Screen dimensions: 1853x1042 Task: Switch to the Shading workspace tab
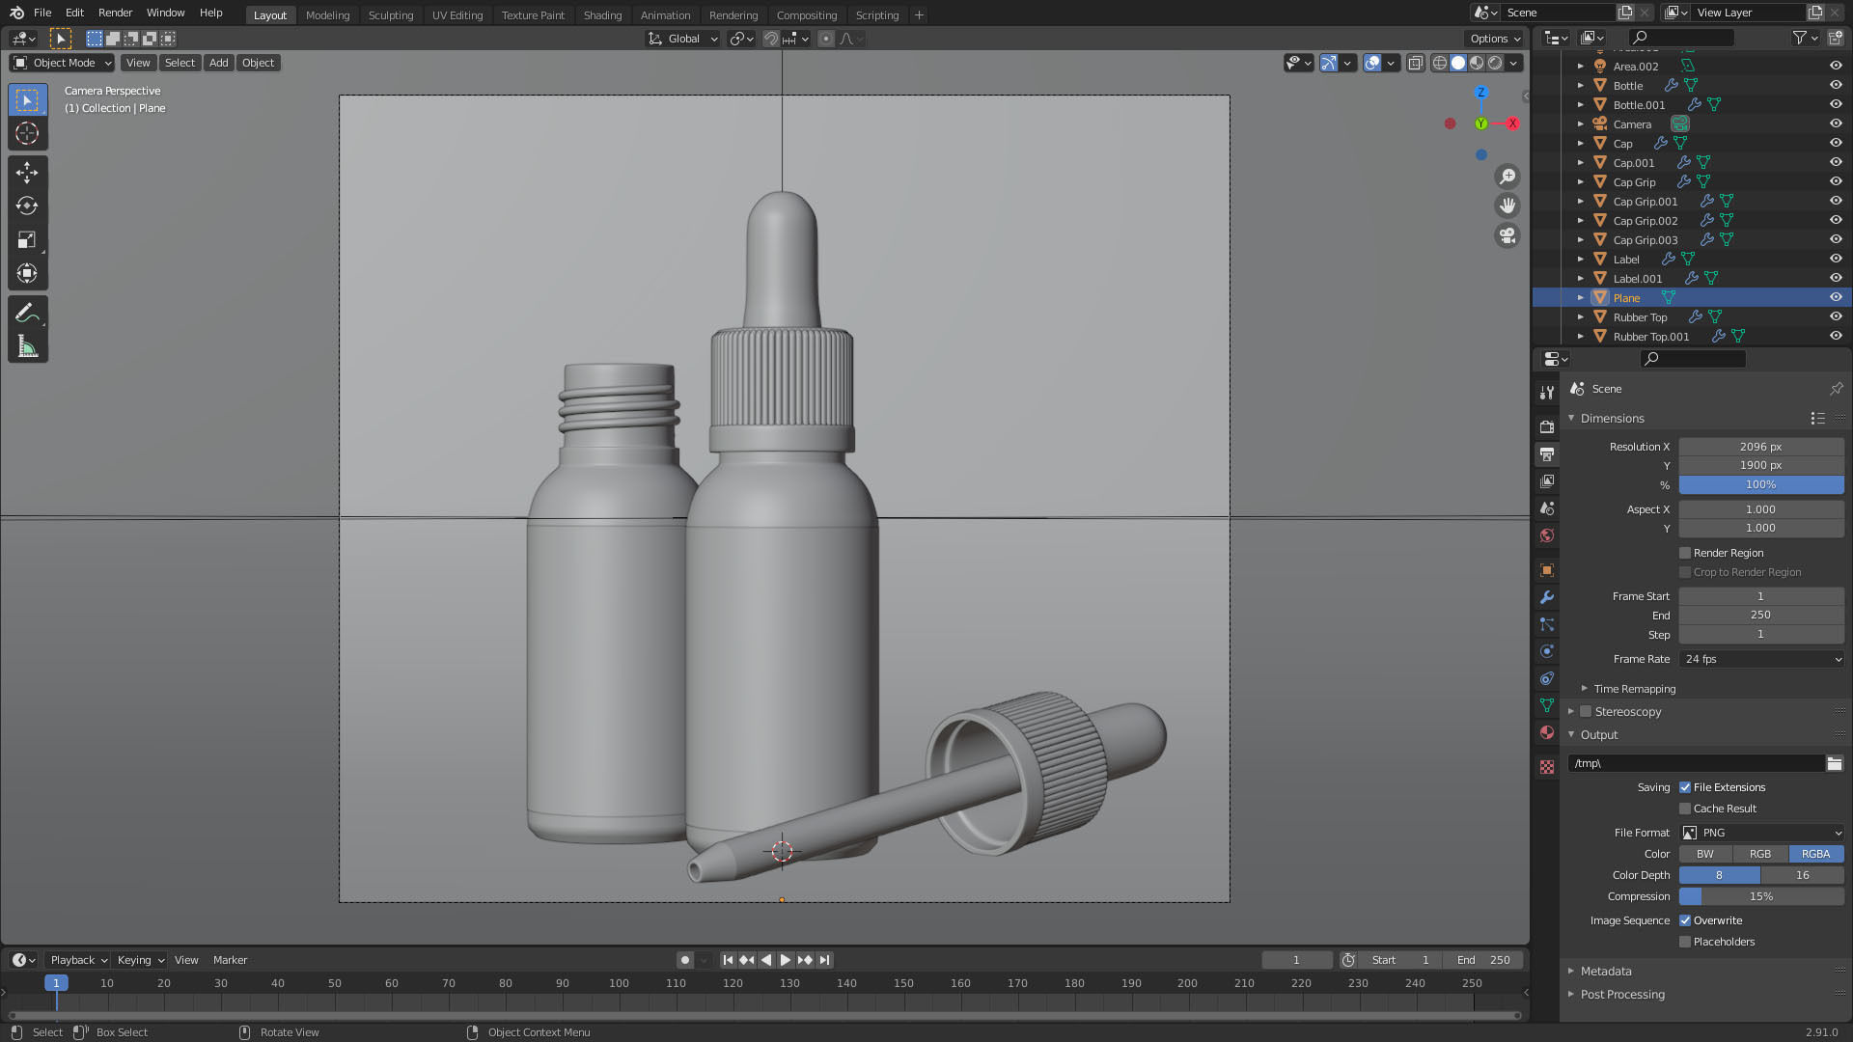click(602, 15)
